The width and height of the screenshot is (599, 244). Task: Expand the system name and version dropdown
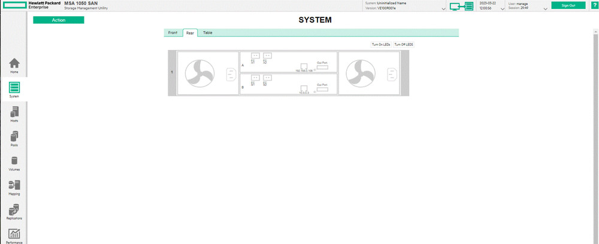click(x=443, y=9)
